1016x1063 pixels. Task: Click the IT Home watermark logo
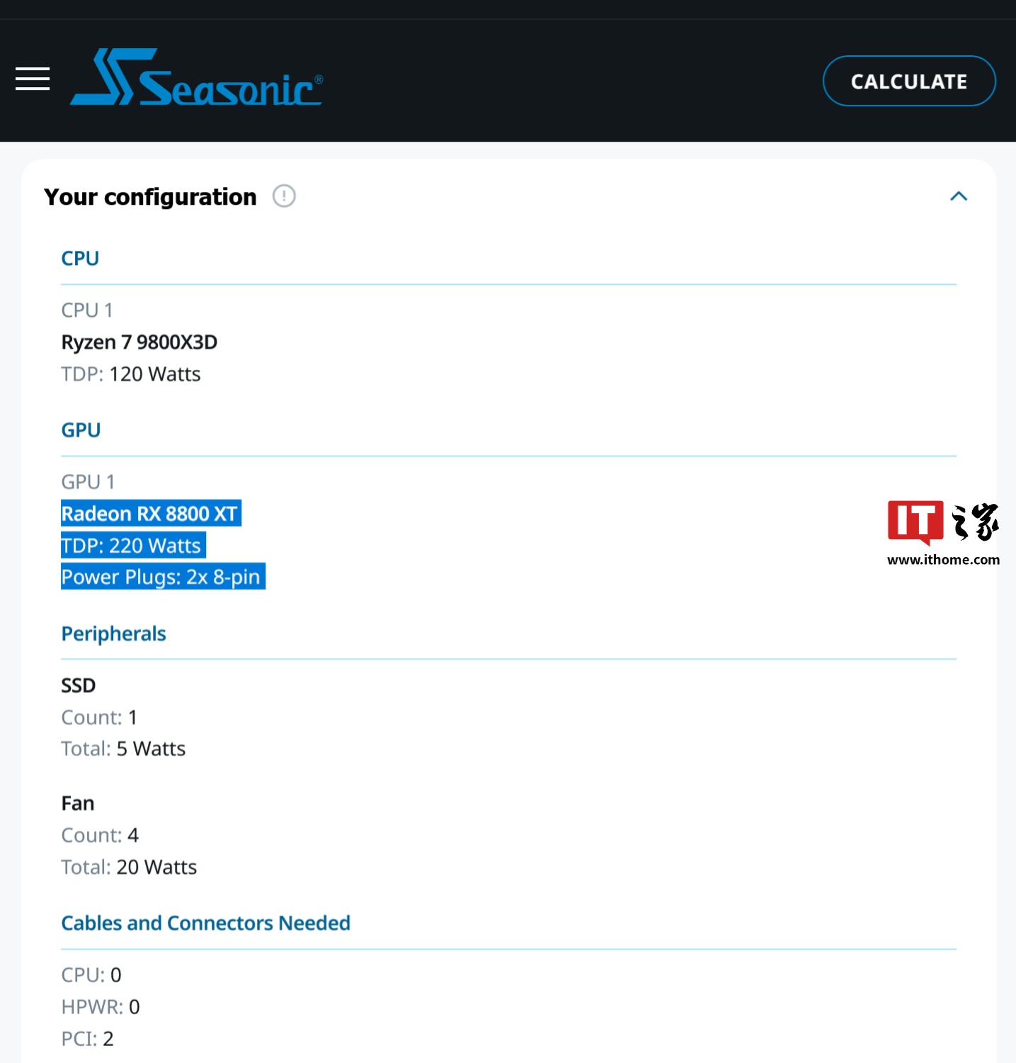point(942,522)
